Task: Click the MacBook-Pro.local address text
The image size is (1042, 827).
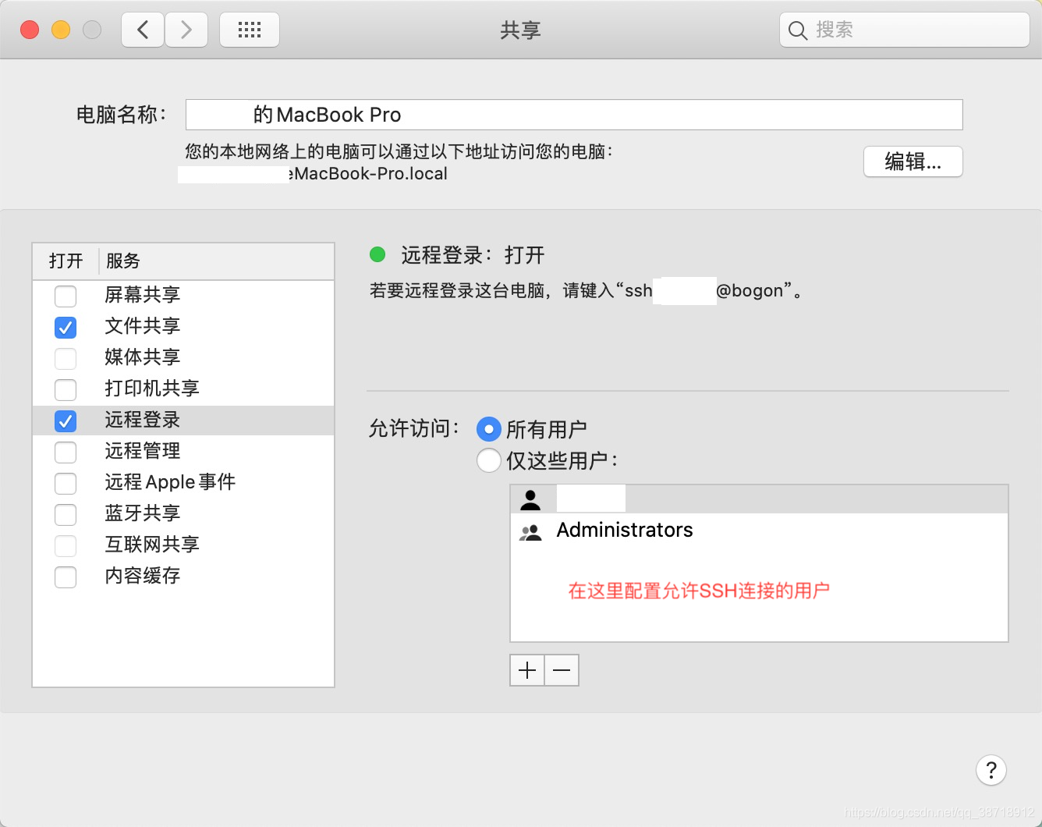Action: pyautogui.click(x=369, y=173)
